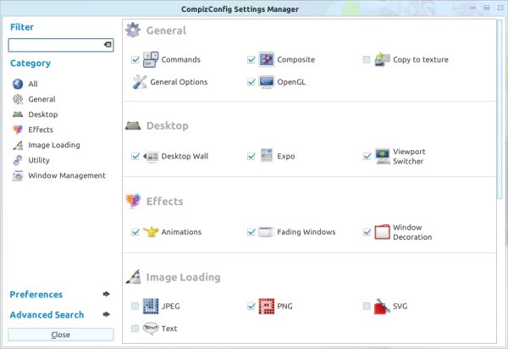Viewport: 508px width, 349px height.
Task: Open the SVG plugin icon
Action: click(383, 307)
